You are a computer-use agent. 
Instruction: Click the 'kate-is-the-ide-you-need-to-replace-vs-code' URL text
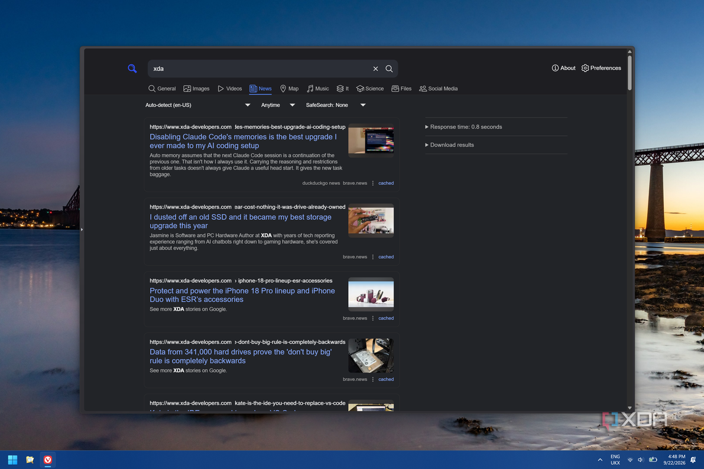pos(290,403)
